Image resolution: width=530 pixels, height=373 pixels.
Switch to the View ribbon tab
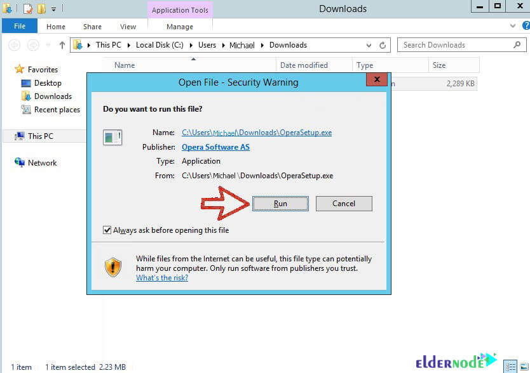[x=128, y=27]
